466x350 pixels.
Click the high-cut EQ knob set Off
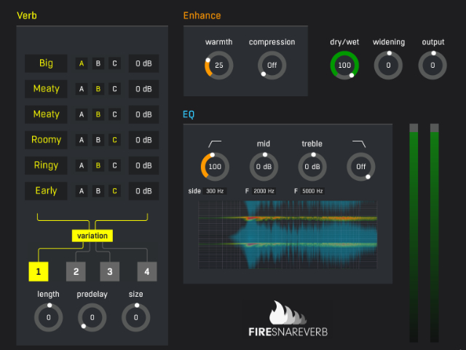pyautogui.click(x=361, y=167)
